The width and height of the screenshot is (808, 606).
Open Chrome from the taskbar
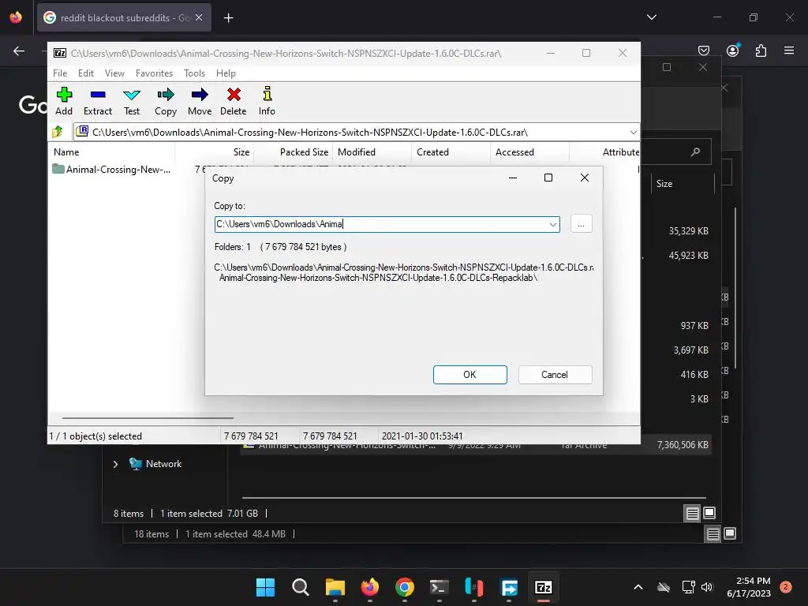[x=405, y=587]
